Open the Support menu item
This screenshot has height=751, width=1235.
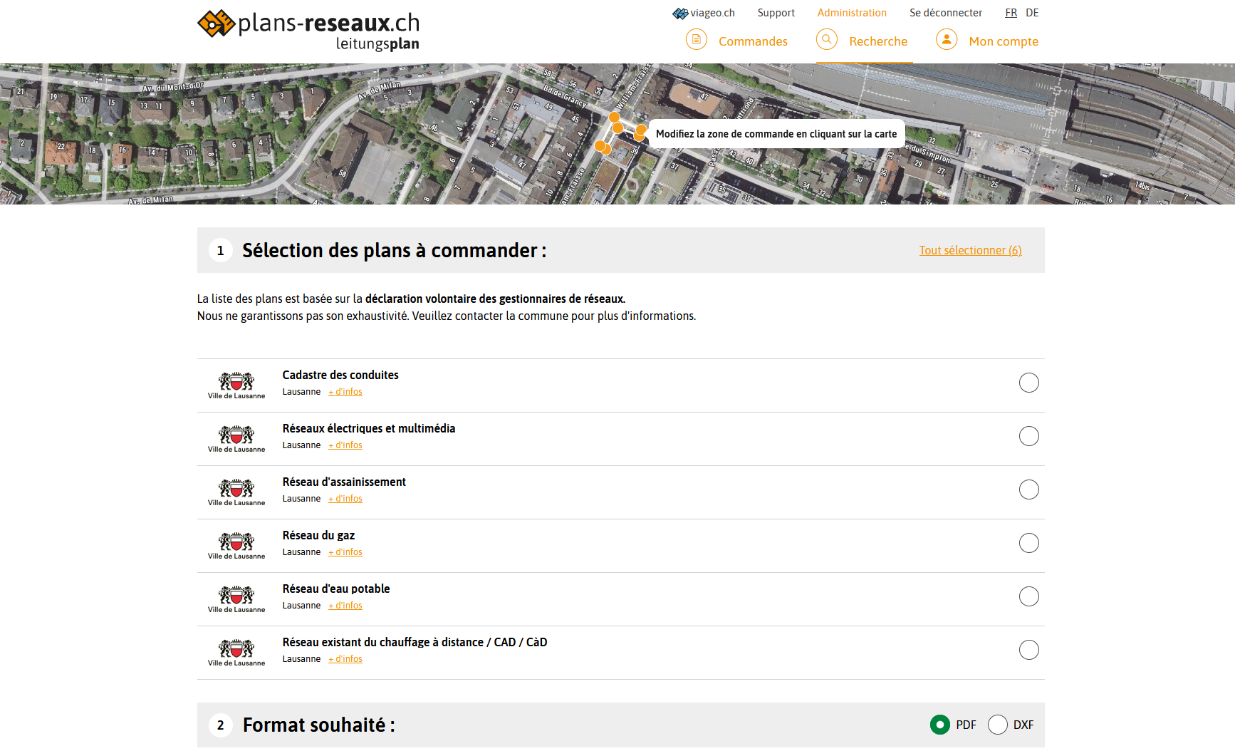click(776, 13)
